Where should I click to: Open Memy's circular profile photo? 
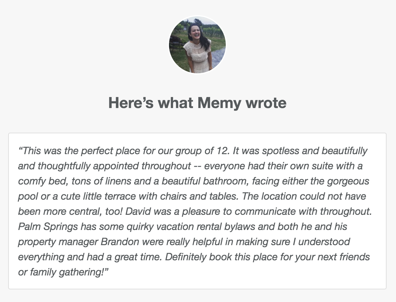[197, 45]
